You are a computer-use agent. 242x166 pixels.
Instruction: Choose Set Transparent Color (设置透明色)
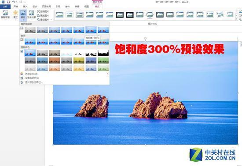coord(64,78)
